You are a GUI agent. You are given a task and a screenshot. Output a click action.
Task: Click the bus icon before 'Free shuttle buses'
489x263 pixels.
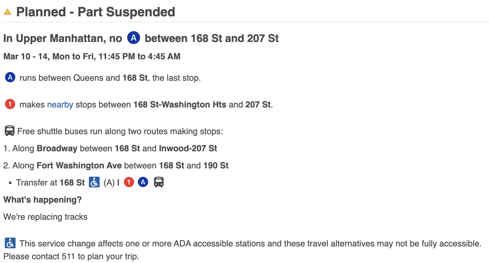10,131
